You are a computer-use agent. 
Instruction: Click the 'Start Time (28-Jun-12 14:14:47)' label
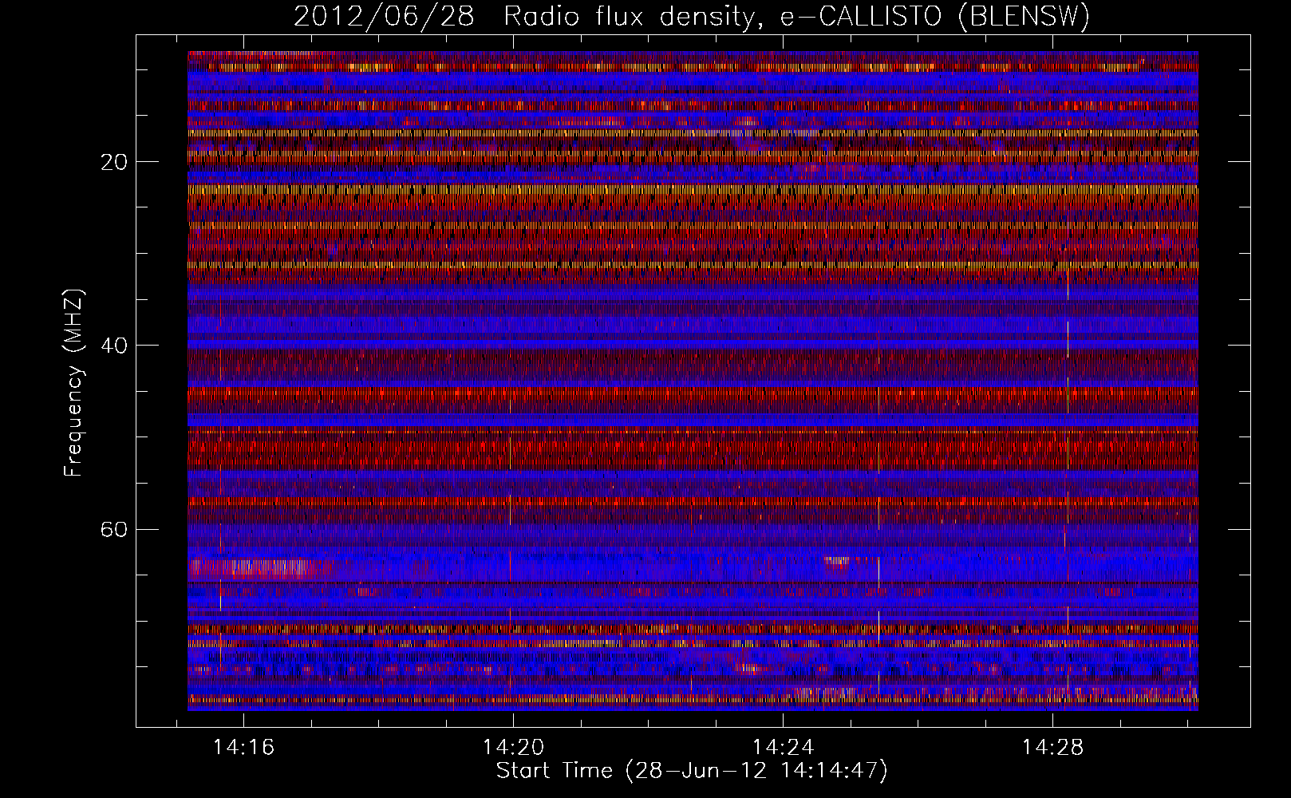pyautogui.click(x=692, y=771)
